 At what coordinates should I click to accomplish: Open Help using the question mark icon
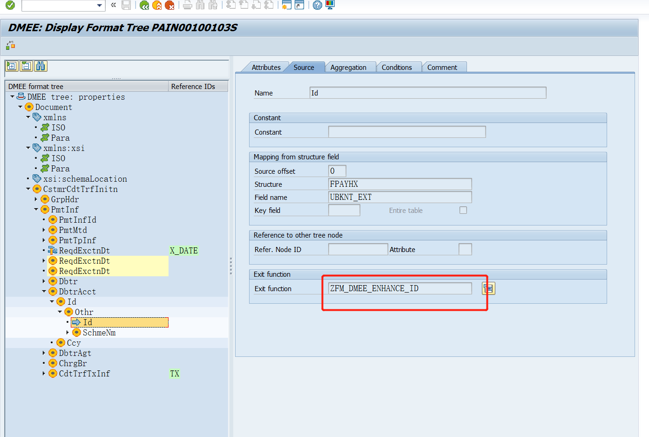(317, 5)
